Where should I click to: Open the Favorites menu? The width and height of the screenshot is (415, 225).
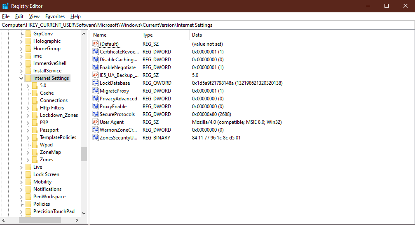55,16
